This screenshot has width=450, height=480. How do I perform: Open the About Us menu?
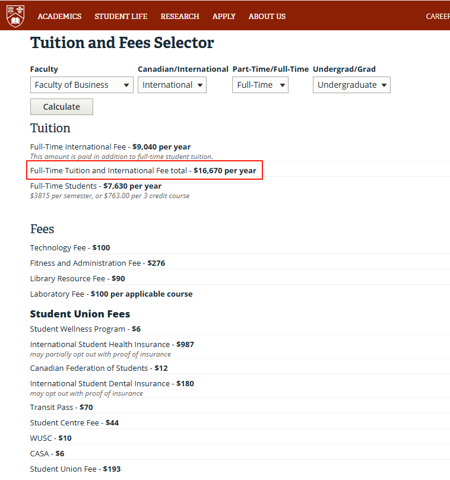click(267, 16)
